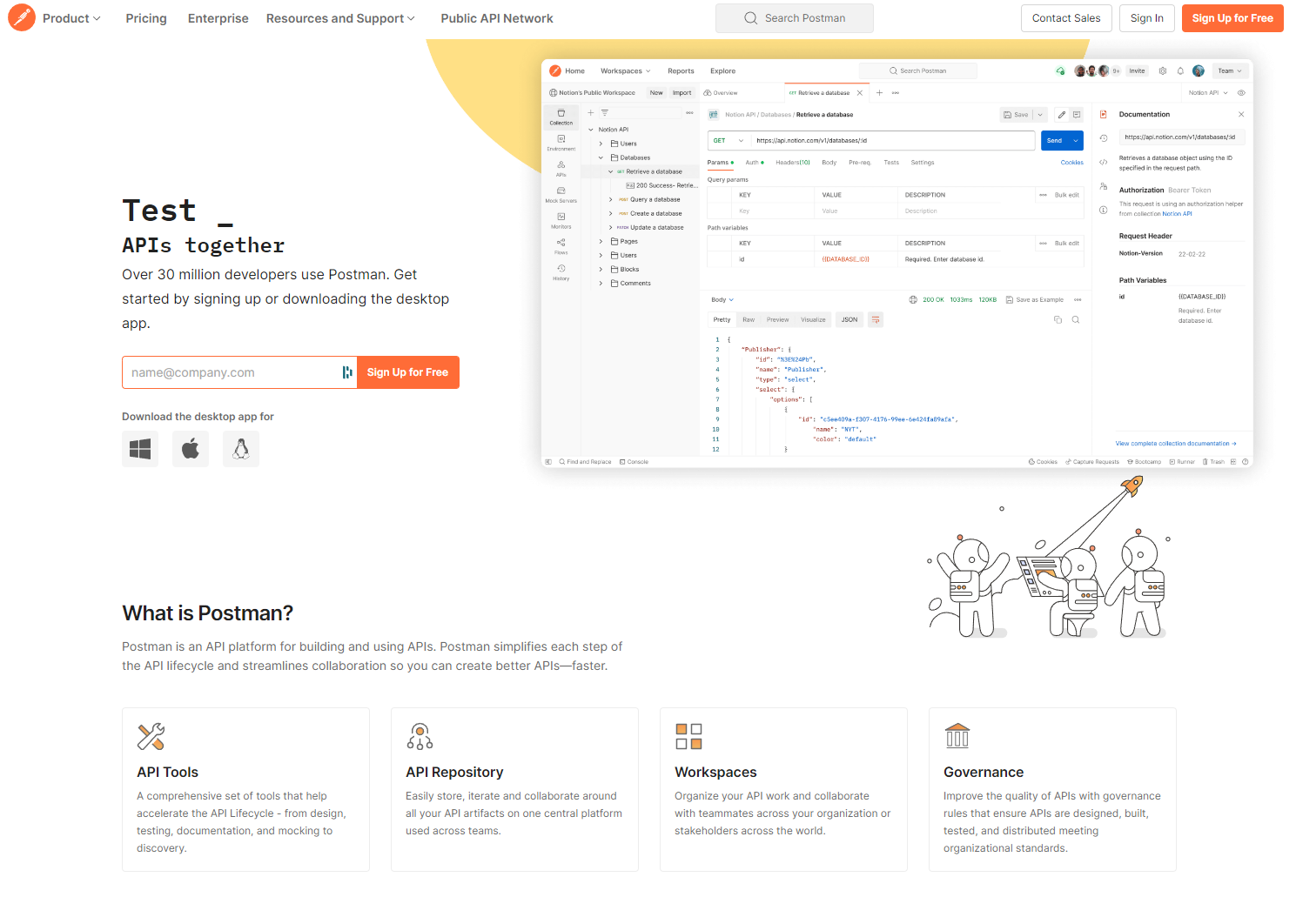The height and width of the screenshot is (897, 1296).
Task: Download the macOS desktop app via Apple icon
Action: [x=191, y=449]
